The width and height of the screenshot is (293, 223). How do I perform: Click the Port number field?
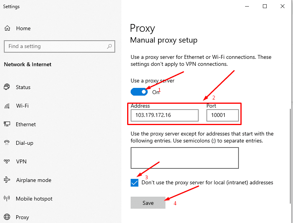[223, 115]
